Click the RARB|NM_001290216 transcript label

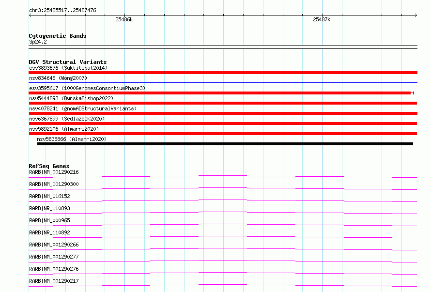(x=54, y=172)
